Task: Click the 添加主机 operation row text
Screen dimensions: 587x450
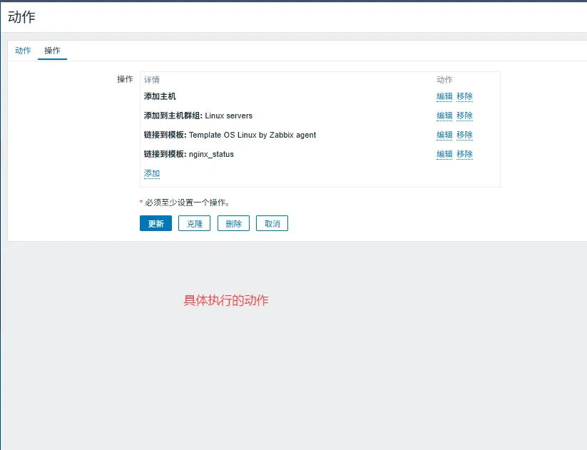Action: (160, 96)
